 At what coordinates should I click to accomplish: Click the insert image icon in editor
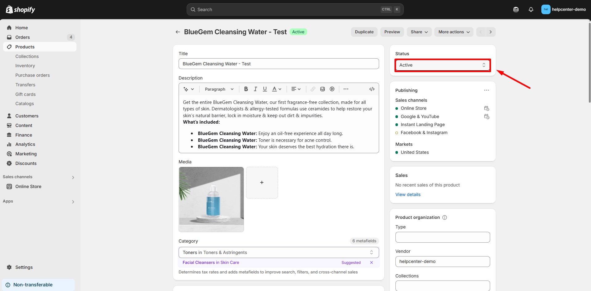point(322,89)
